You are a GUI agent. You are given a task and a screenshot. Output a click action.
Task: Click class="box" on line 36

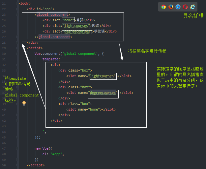[x=79, y=87]
